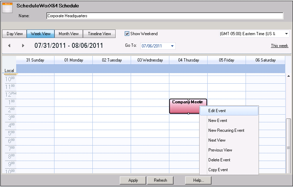Click the Apply button
This screenshot has width=293, height=187.
pyautogui.click(x=133, y=180)
